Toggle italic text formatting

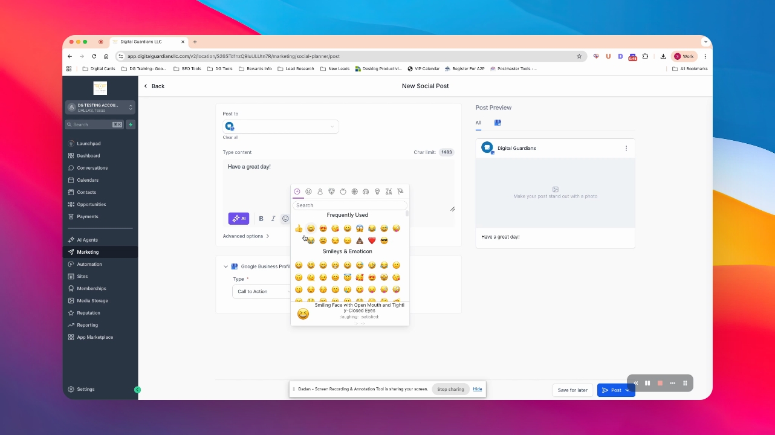click(273, 219)
